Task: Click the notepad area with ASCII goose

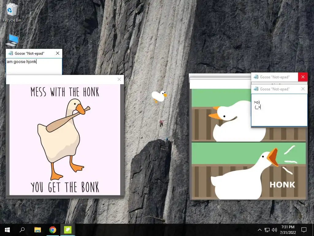Action: click(x=279, y=110)
